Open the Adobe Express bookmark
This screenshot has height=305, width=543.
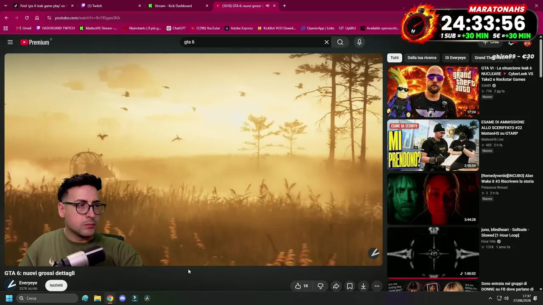pos(239,28)
